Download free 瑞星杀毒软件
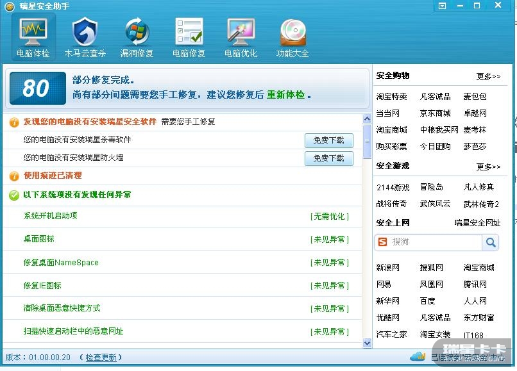 coord(328,140)
